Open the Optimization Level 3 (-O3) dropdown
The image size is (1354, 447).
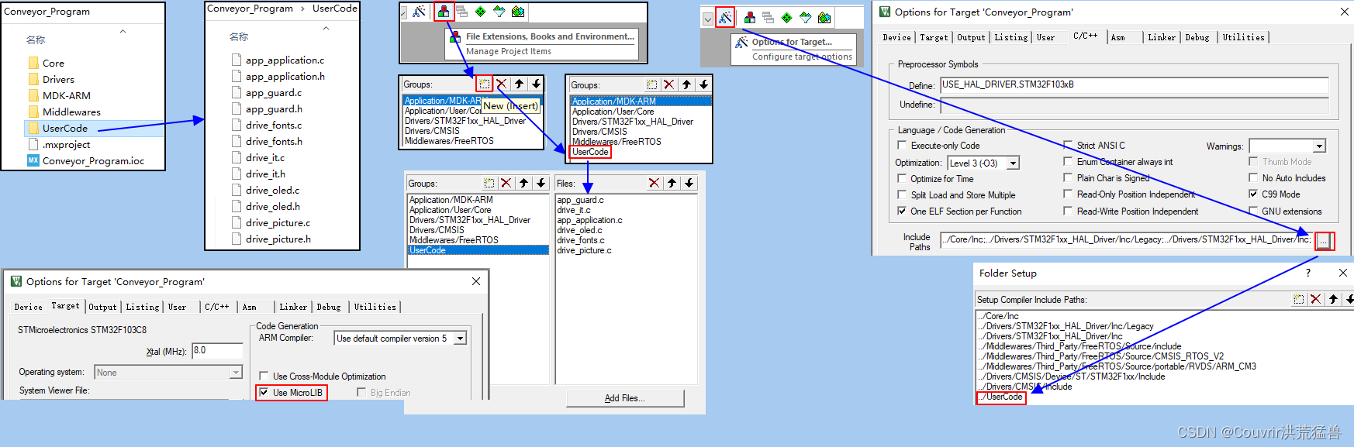(x=1013, y=163)
